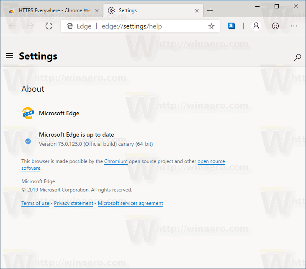The width and height of the screenshot is (306, 269).
Task: Open the hamburger settings menu
Action: (10, 56)
